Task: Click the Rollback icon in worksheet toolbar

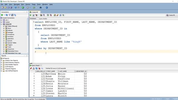Action: click(x=51, y=15)
